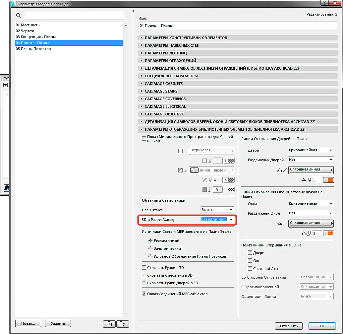Enable Скрывать Ручки в 3D checkbox

[144, 267]
